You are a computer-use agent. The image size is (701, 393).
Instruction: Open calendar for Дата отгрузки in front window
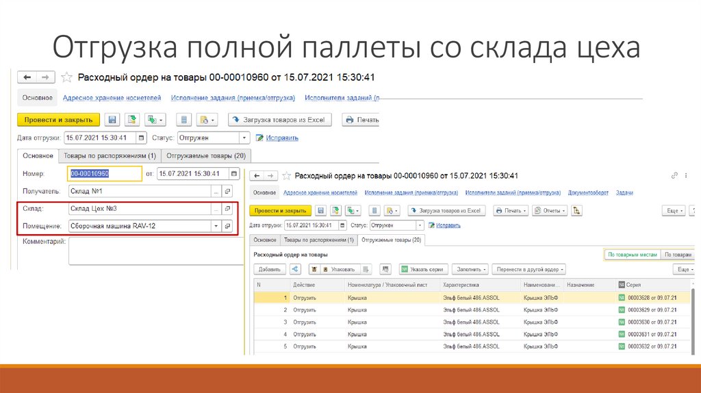(342, 225)
